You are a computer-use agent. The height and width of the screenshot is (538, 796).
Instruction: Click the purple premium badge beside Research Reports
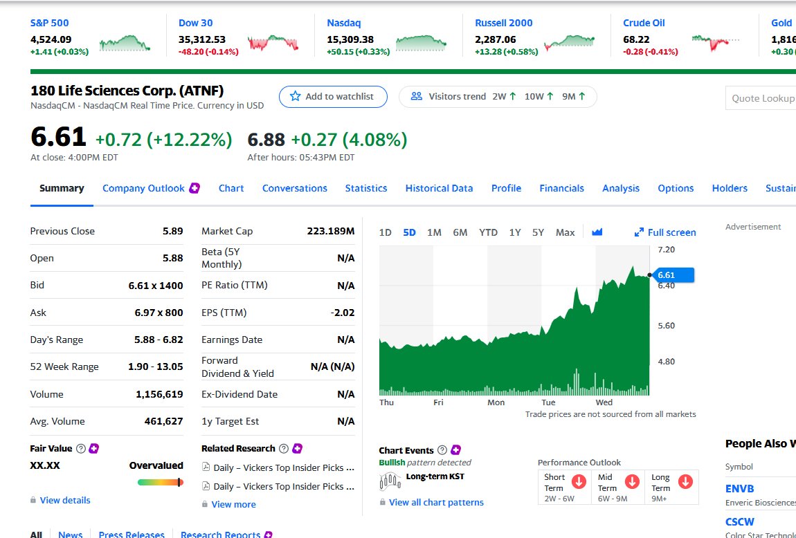click(x=269, y=534)
